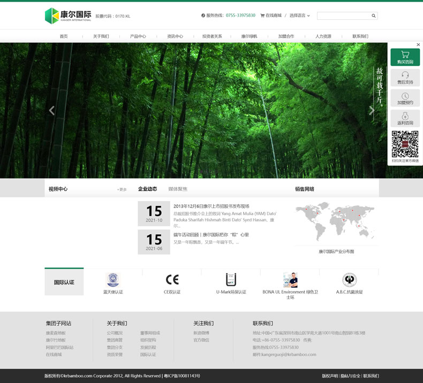Screen dimensions: 423x383
Task: Click the 蓝天使认证 certification icon
Action: click(113, 280)
